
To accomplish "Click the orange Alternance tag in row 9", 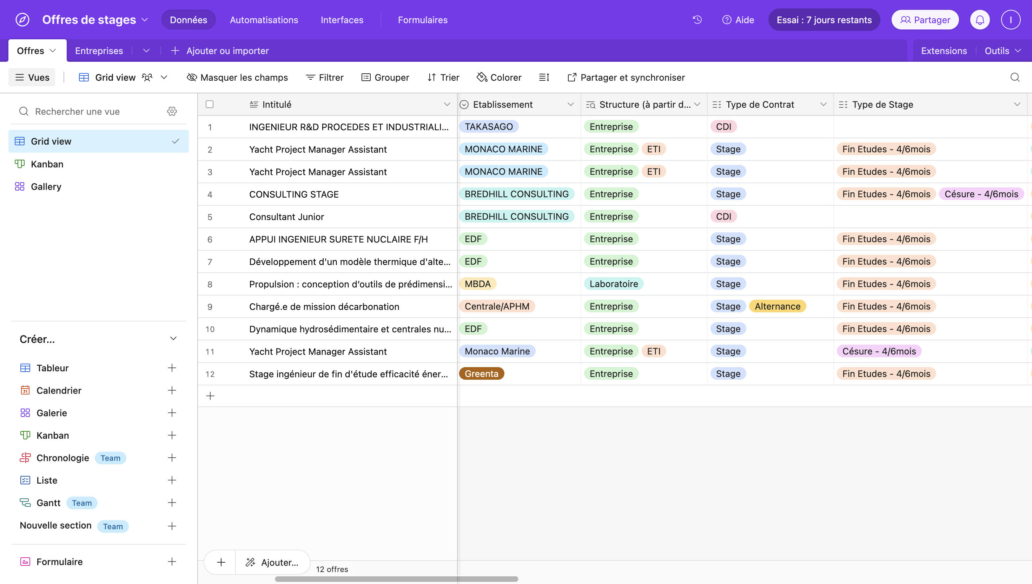I will click(777, 306).
